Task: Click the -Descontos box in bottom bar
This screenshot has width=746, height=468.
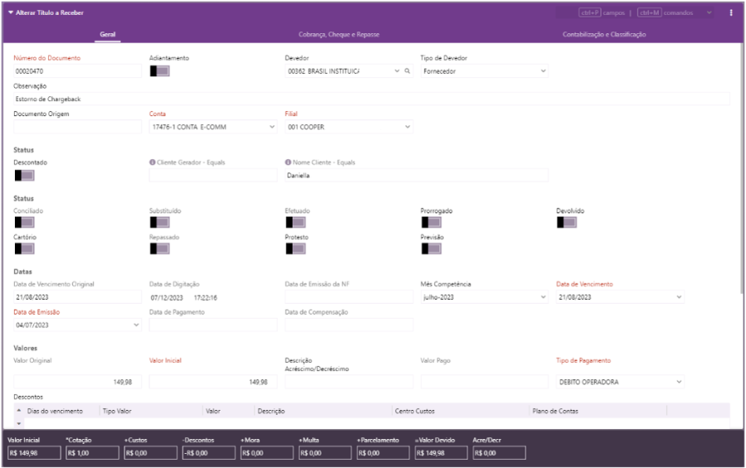Action: 209,453
